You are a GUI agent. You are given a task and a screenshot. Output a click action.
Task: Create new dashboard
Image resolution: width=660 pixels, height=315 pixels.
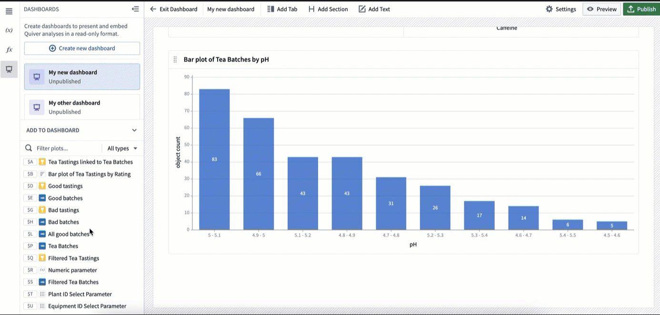point(82,48)
